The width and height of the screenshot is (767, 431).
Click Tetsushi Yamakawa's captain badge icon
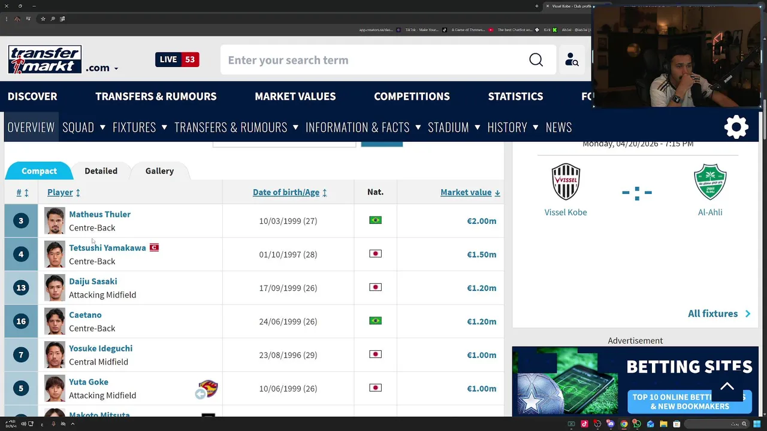(154, 247)
